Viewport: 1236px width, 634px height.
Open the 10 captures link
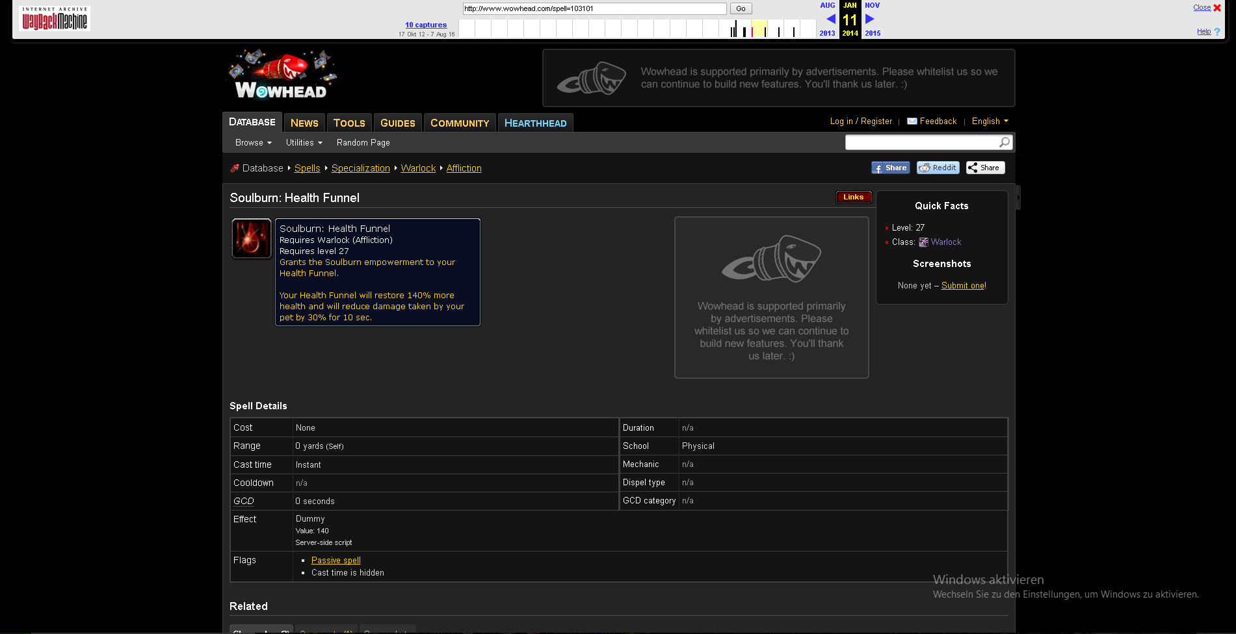tap(426, 25)
